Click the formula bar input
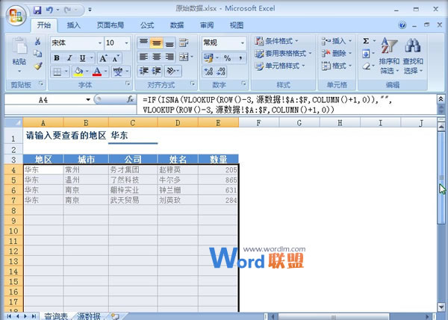Screen dimensions: 448x320 tap(287, 104)
